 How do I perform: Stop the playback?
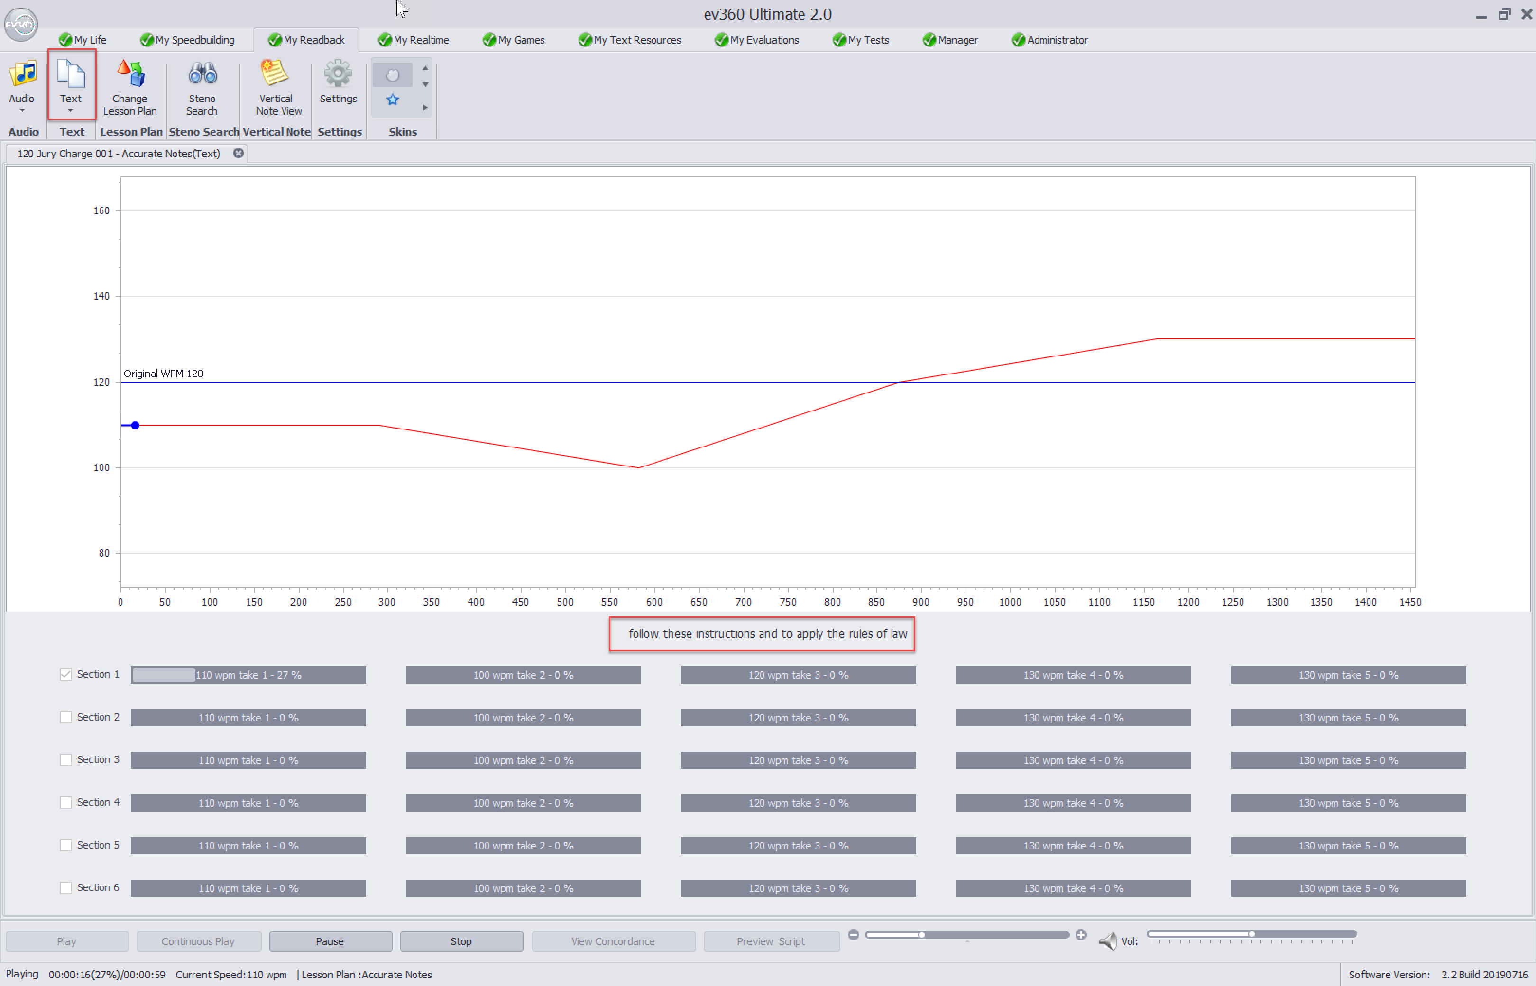click(x=461, y=941)
